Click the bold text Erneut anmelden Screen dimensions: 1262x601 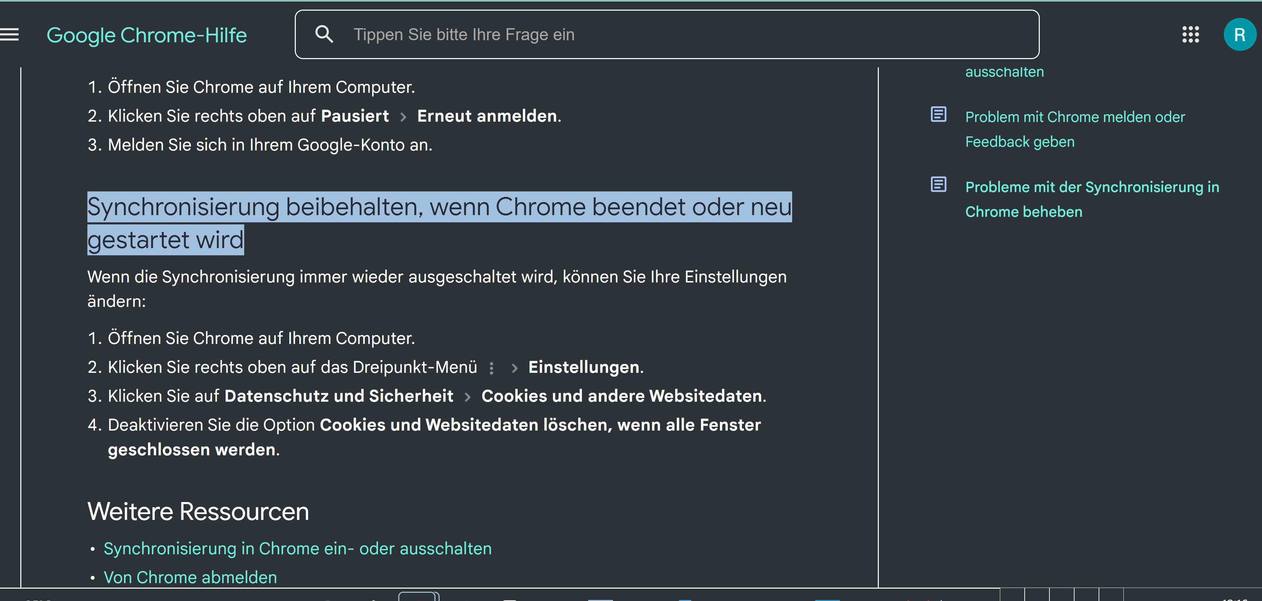click(487, 116)
